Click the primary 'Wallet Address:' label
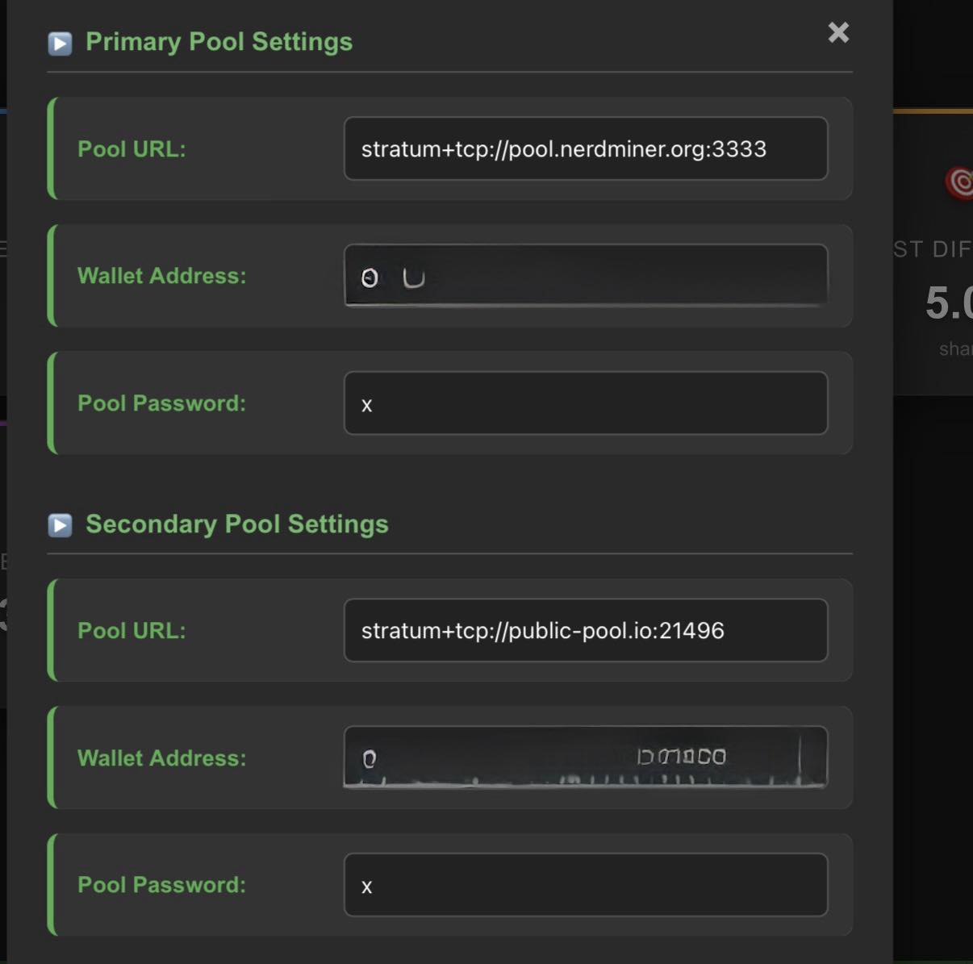The width and height of the screenshot is (973, 964). tap(161, 276)
